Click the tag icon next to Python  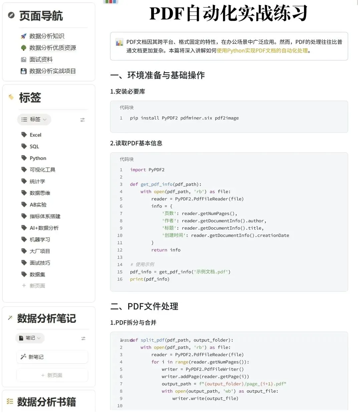coord(24,158)
